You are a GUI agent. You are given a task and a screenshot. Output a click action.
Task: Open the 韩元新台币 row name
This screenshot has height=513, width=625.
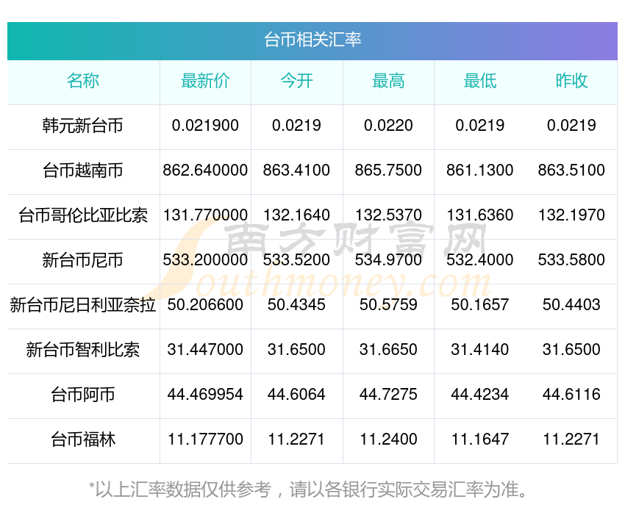83,126
